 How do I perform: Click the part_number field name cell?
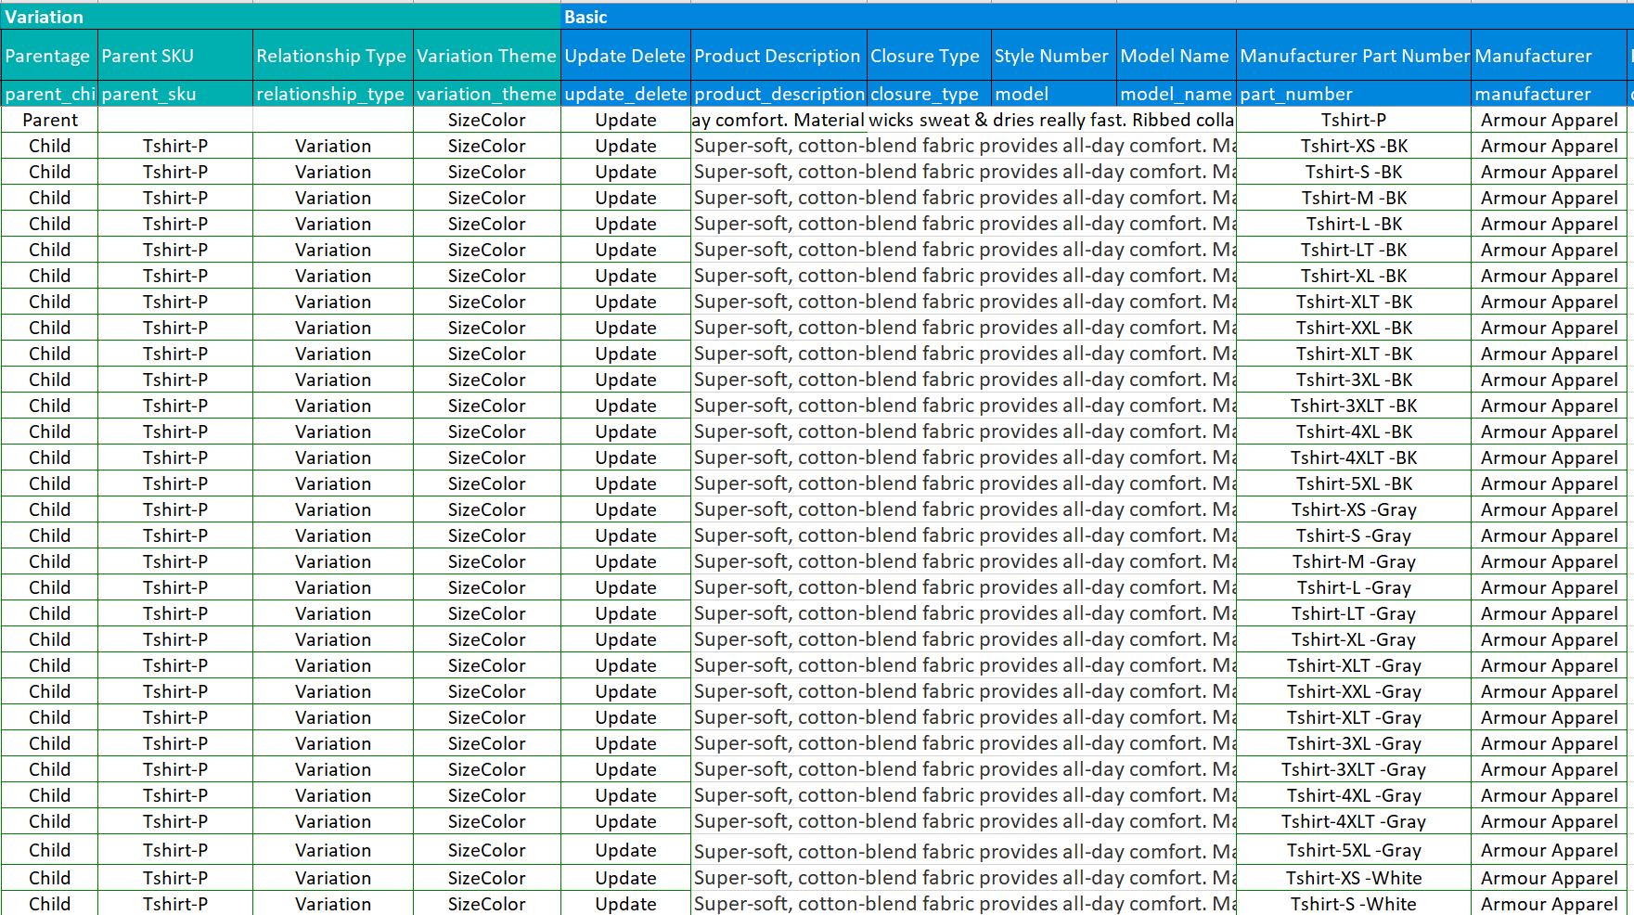pos(1354,94)
